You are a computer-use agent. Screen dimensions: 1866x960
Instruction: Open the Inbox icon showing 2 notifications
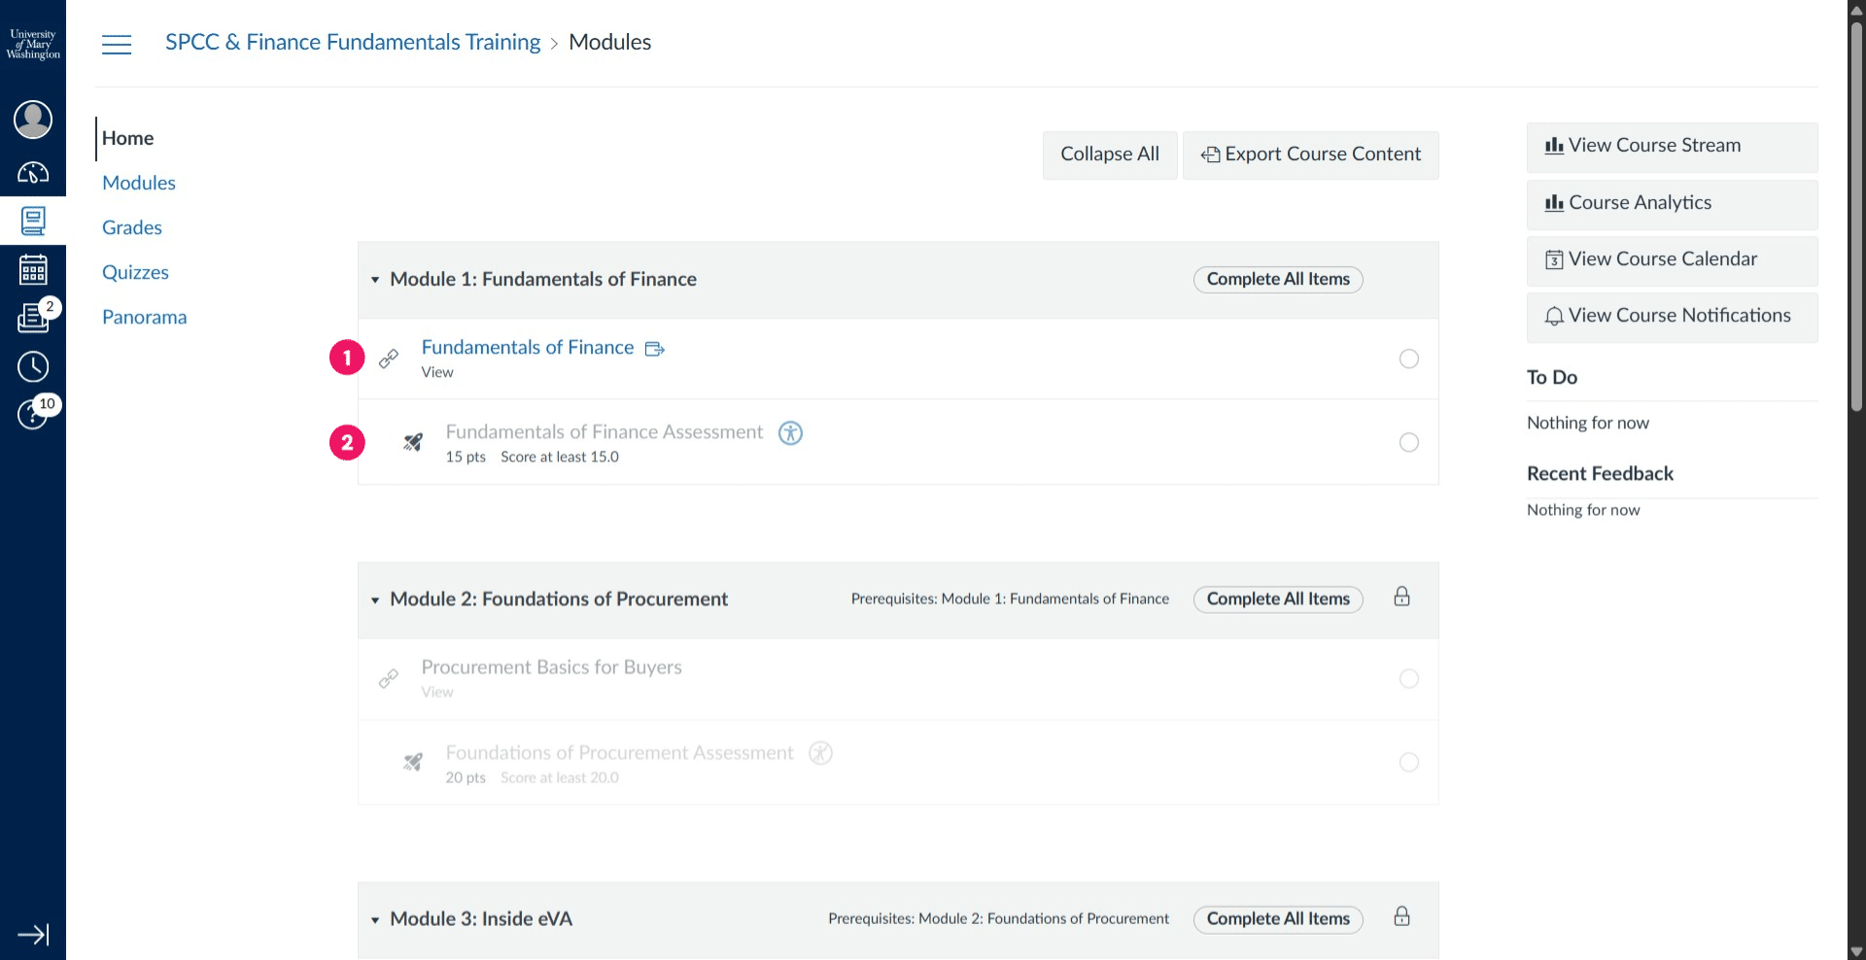point(33,319)
